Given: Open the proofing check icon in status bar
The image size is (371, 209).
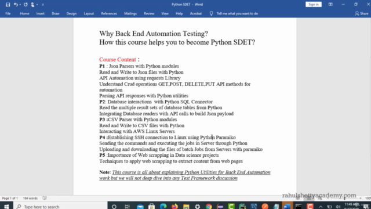Looking at the screenshot, I should [45, 198].
